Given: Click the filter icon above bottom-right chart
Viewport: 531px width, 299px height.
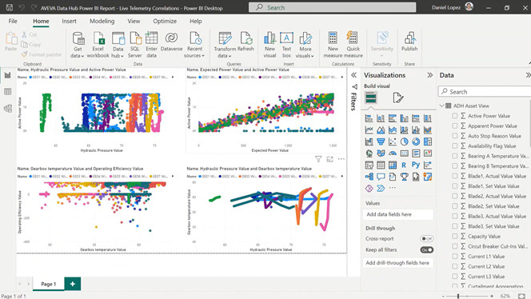Looking at the screenshot, I should point(318,159).
